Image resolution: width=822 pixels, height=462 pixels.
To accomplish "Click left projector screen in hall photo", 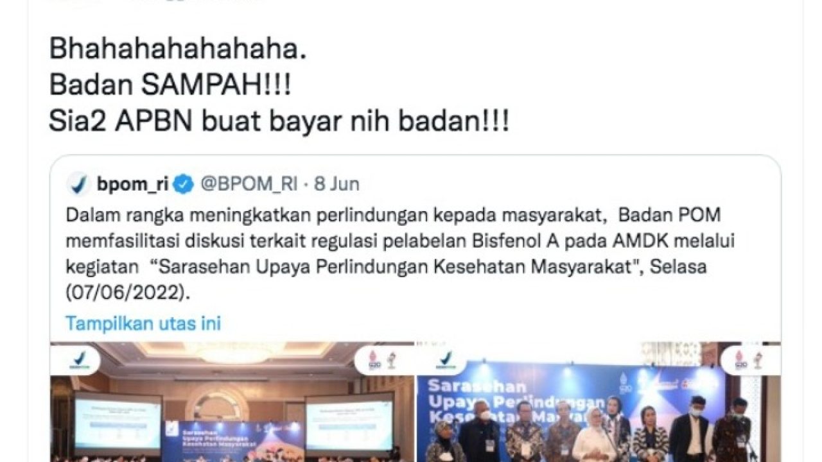I will pos(118,425).
